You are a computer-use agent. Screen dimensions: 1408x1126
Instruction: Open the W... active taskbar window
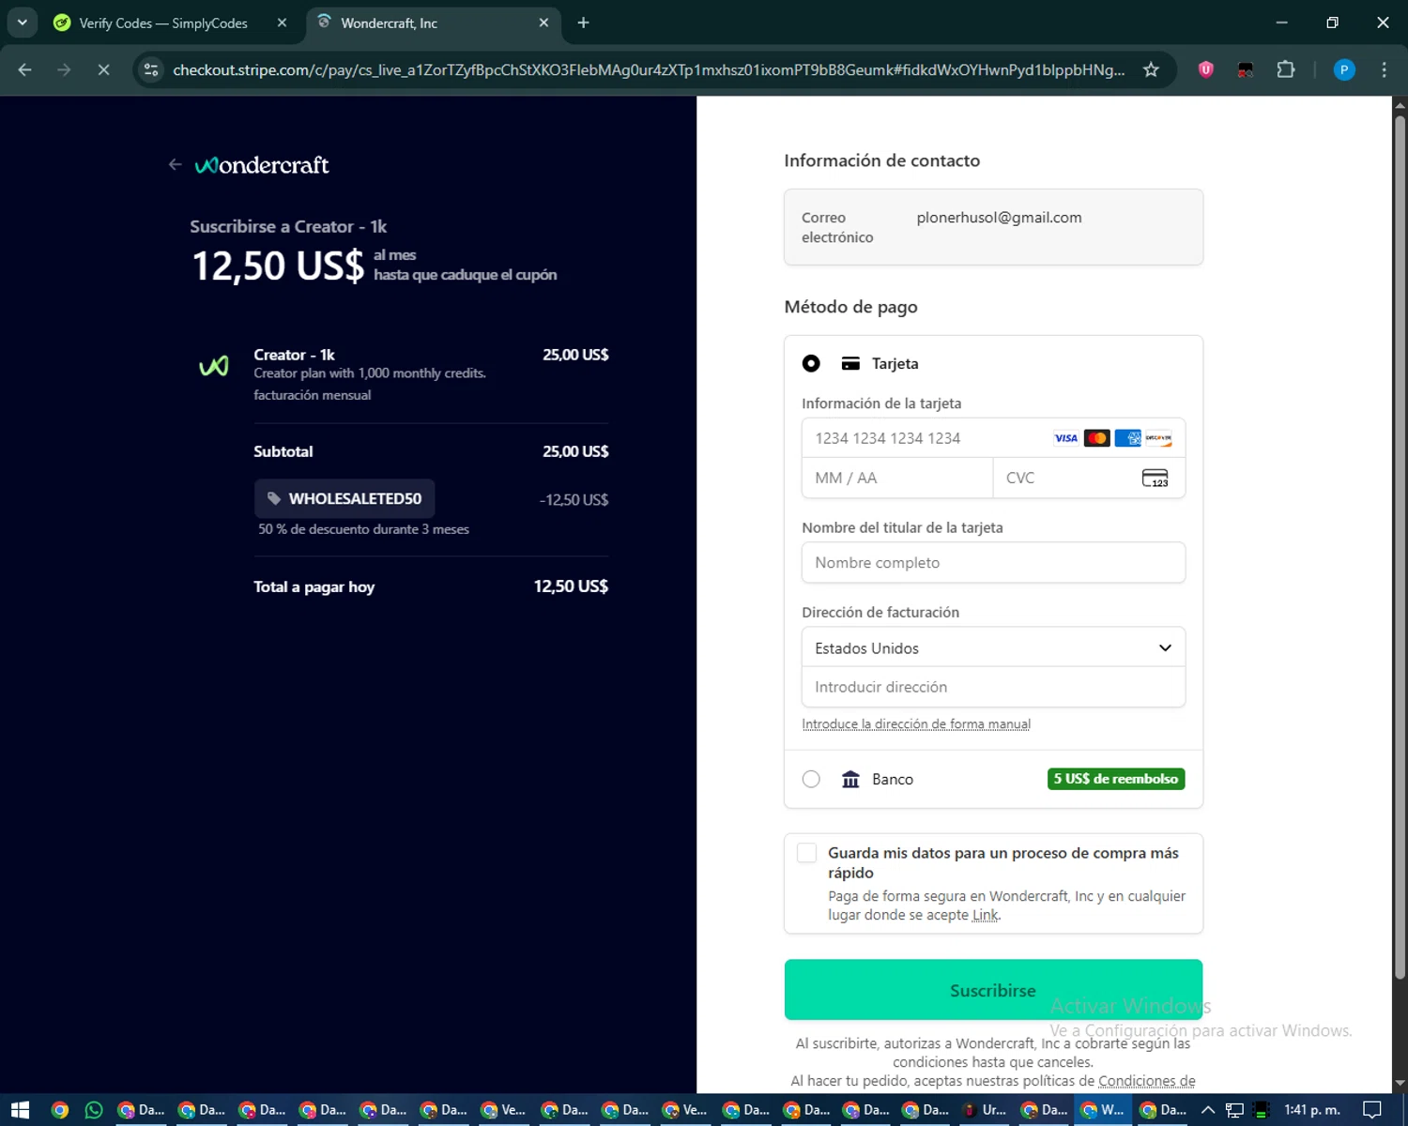tap(1101, 1110)
